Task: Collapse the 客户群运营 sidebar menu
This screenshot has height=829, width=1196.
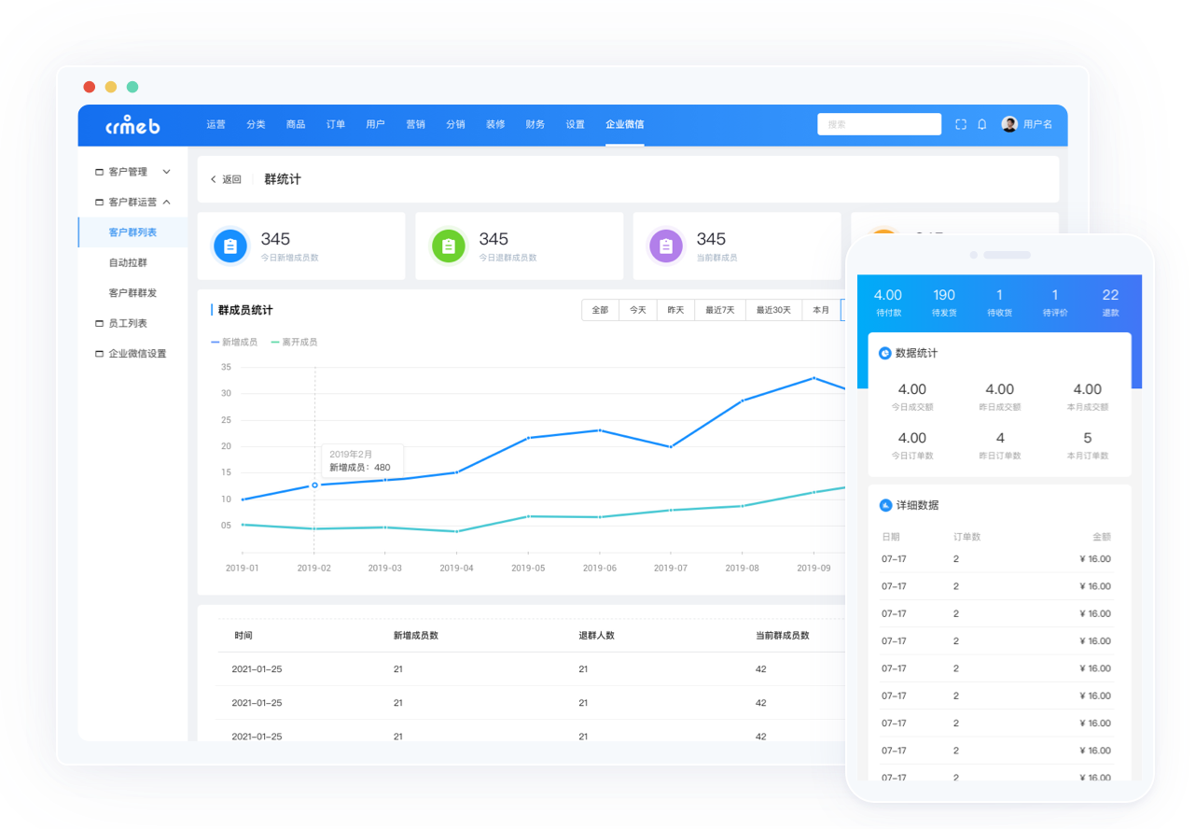Action: [x=132, y=202]
